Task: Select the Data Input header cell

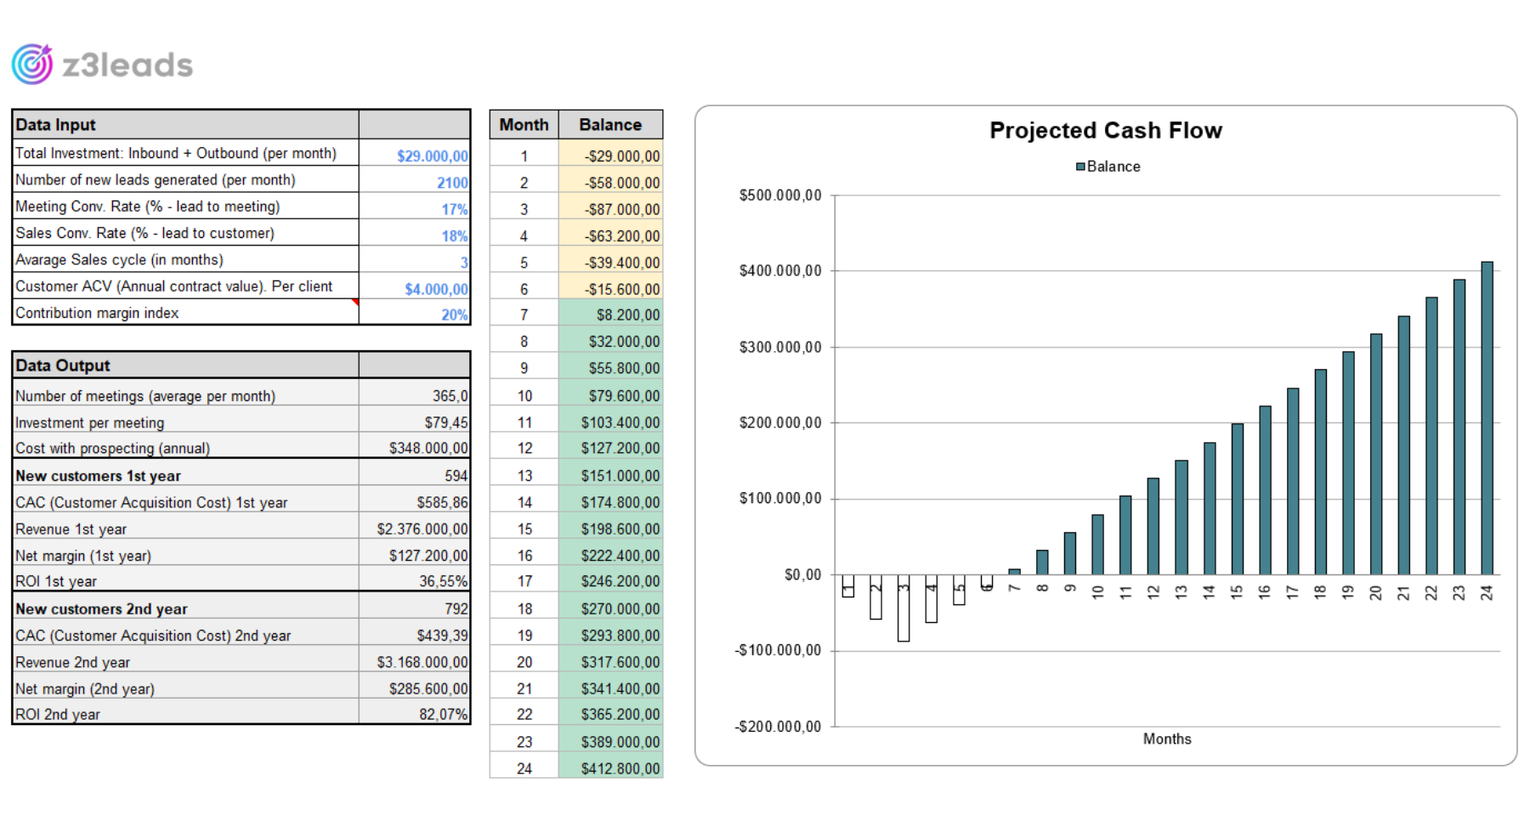Action: click(185, 125)
